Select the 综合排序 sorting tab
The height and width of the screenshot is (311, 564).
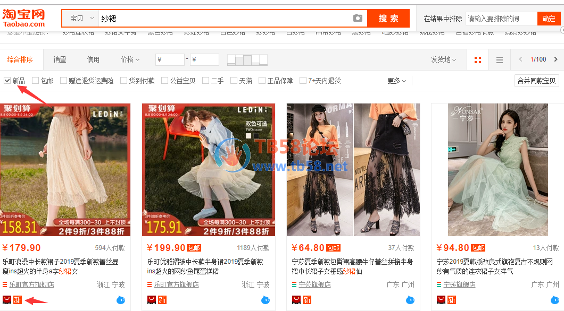20,60
